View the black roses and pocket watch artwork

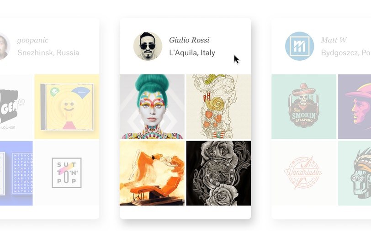pos(218,173)
